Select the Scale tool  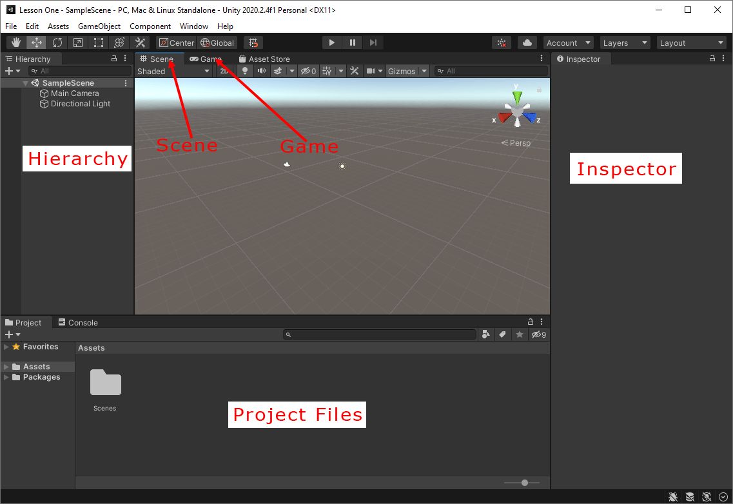click(x=78, y=42)
